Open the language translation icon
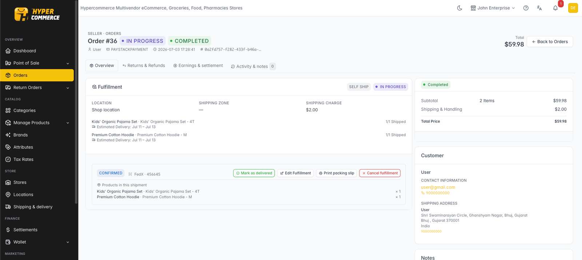The image size is (582, 260). tap(539, 8)
